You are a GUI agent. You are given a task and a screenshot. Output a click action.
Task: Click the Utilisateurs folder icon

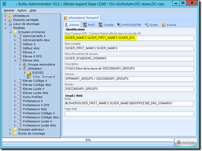10,16
